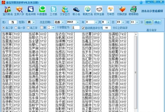Select the name 当龙超[77分]
Viewport: 165px width, 112px height.
118,94
